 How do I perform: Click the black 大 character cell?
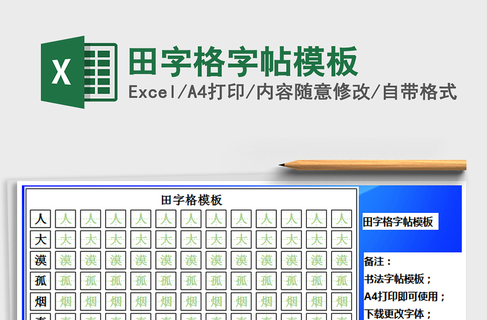(x=40, y=239)
